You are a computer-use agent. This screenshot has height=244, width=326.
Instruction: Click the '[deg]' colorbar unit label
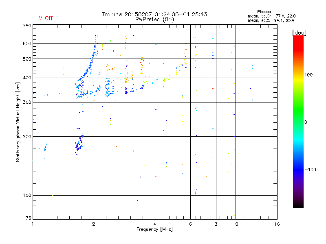point(299,33)
